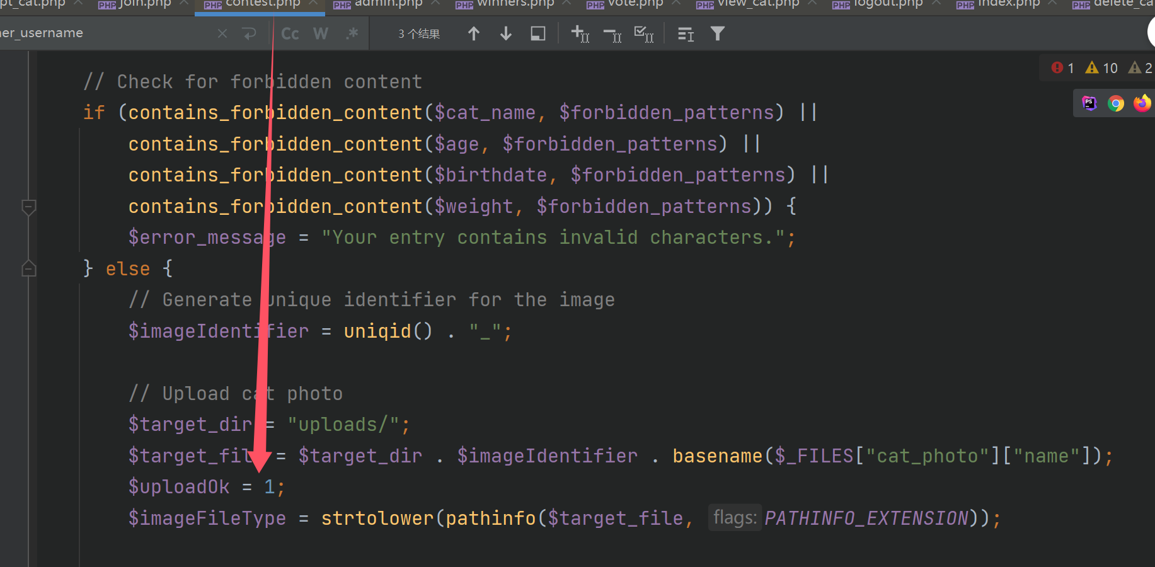The image size is (1155, 567).
Task: Jump to the previous search occurrence
Action: pos(474,34)
